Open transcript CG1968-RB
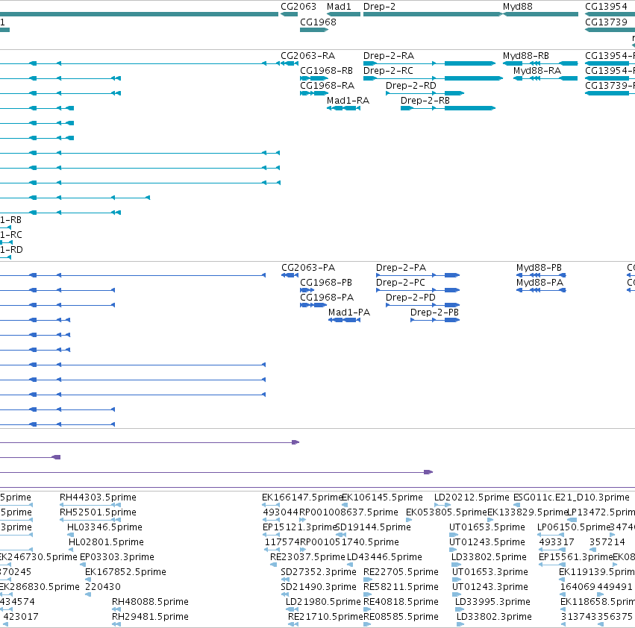 [x=326, y=70]
